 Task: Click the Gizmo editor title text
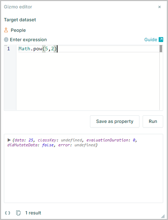[18, 7]
